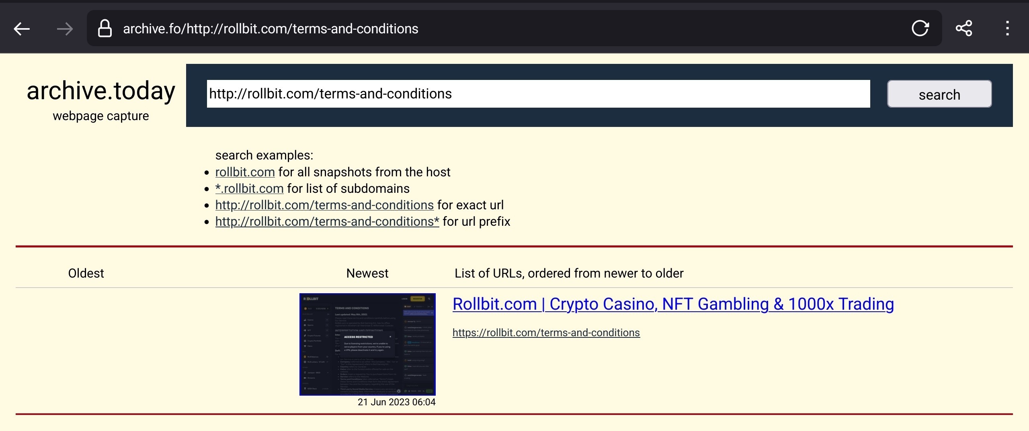Click the Oldest column header
Image resolution: width=1029 pixels, height=431 pixels.
pyautogui.click(x=86, y=273)
